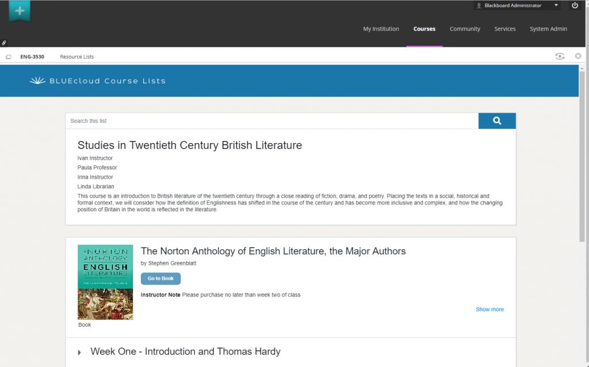This screenshot has height=367, width=589.
Task: Click the small link icon below the bookmark
Action: [x=3, y=43]
